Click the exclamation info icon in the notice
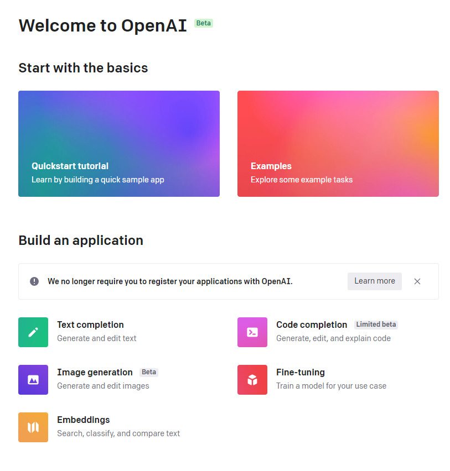The image size is (450, 471). coord(34,281)
